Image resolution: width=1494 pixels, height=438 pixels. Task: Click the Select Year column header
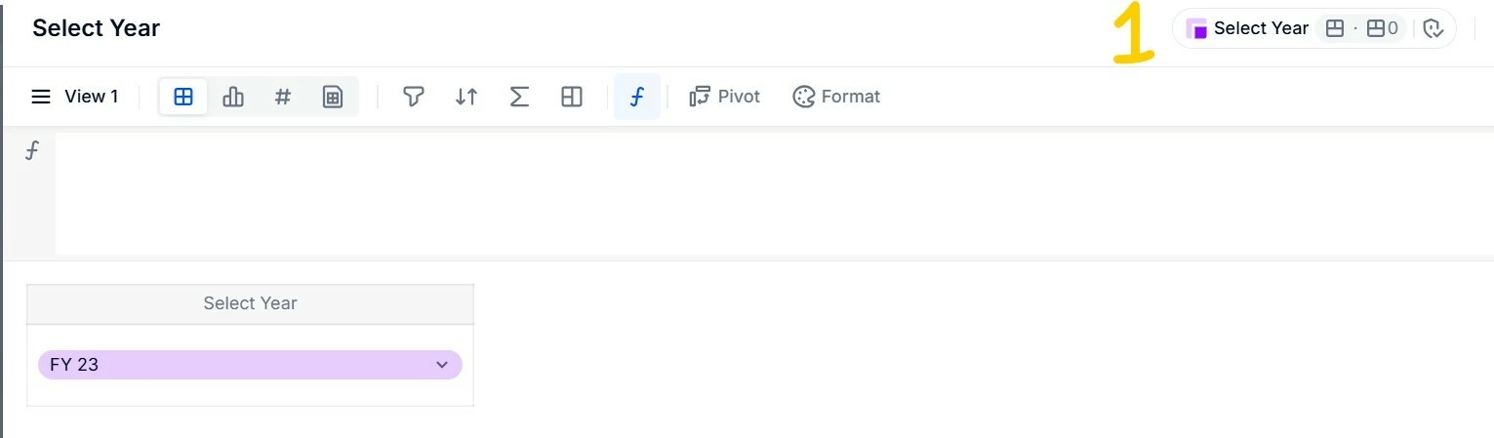(250, 303)
